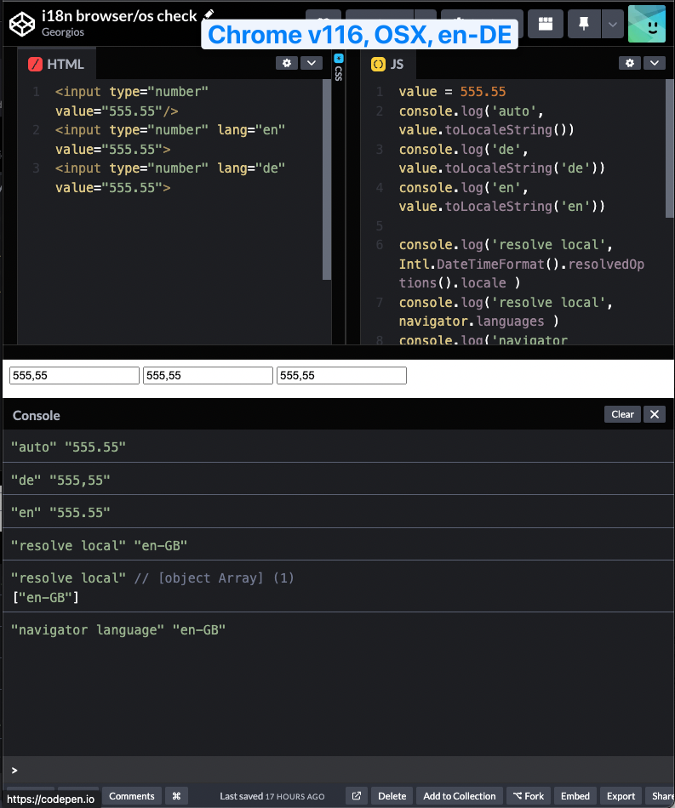Fork this pen
This screenshot has height=808, width=675.
coord(529,796)
